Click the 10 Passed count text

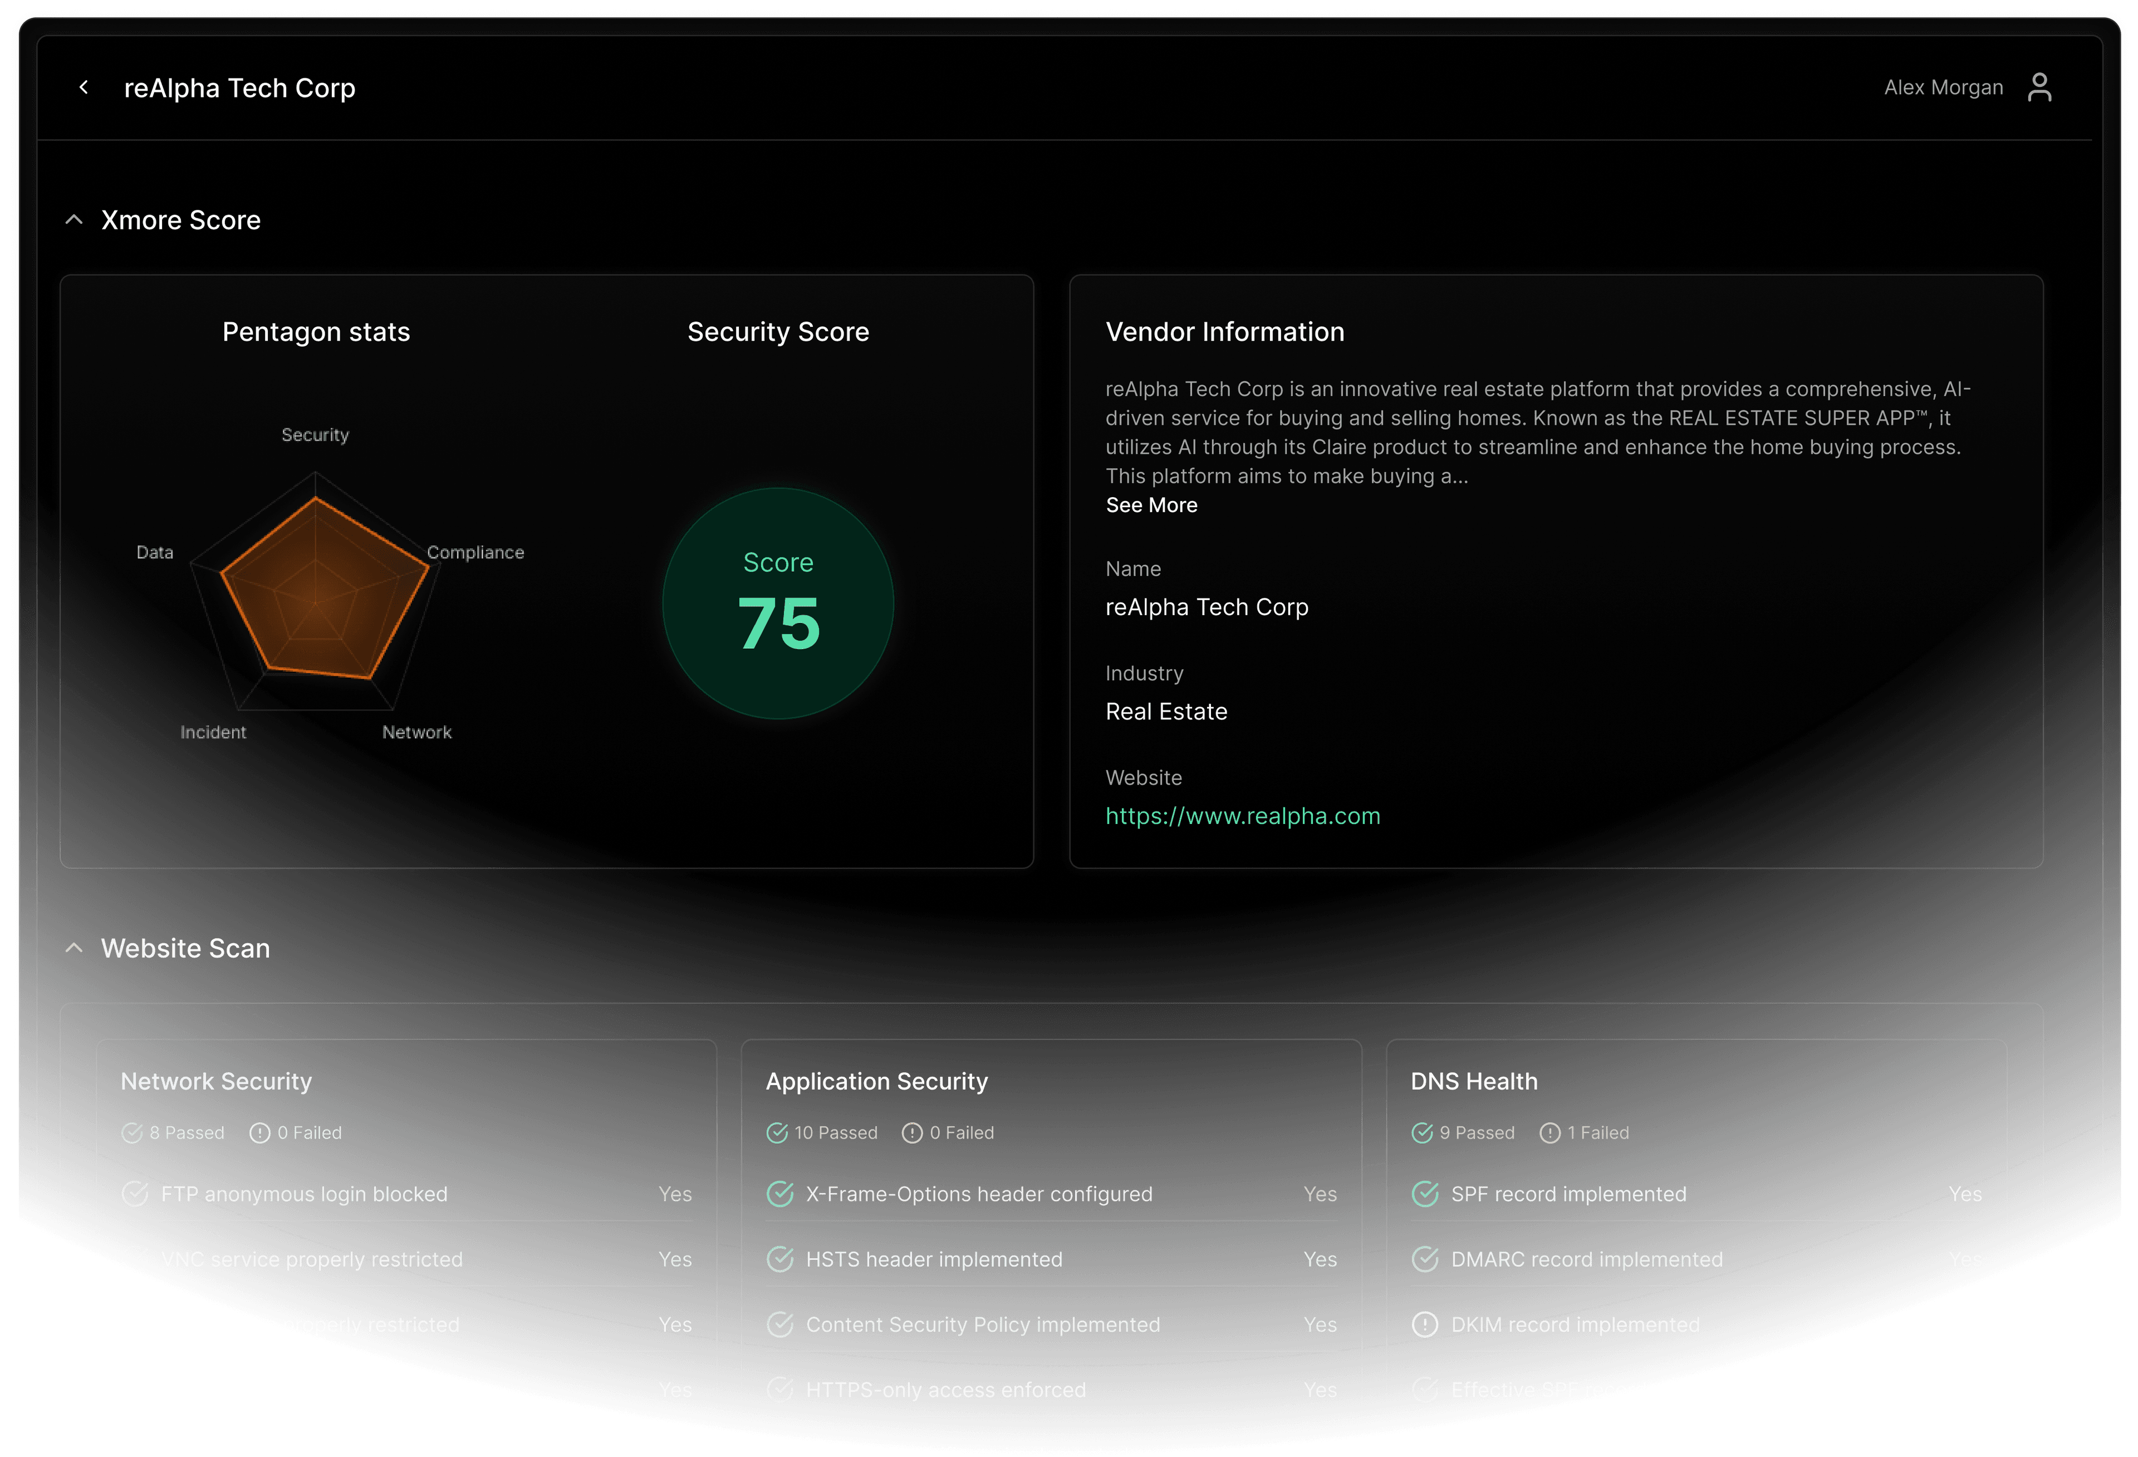[836, 1133]
